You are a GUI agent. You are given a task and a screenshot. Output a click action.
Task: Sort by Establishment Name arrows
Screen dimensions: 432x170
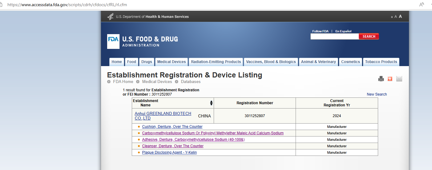pos(211,103)
